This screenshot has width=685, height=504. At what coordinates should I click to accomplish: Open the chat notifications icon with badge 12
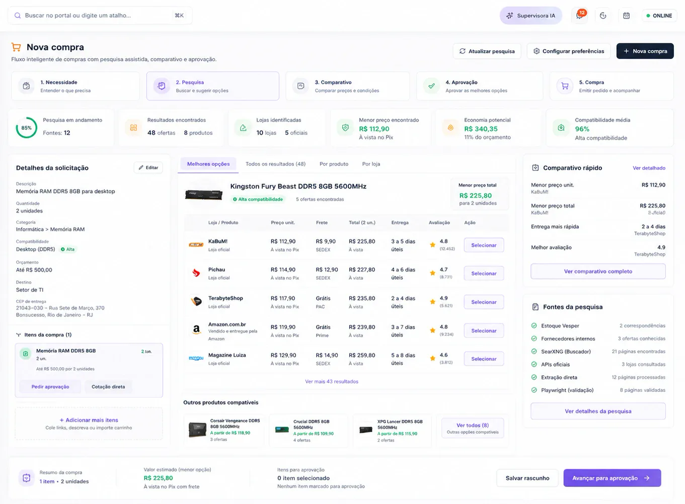[580, 15]
